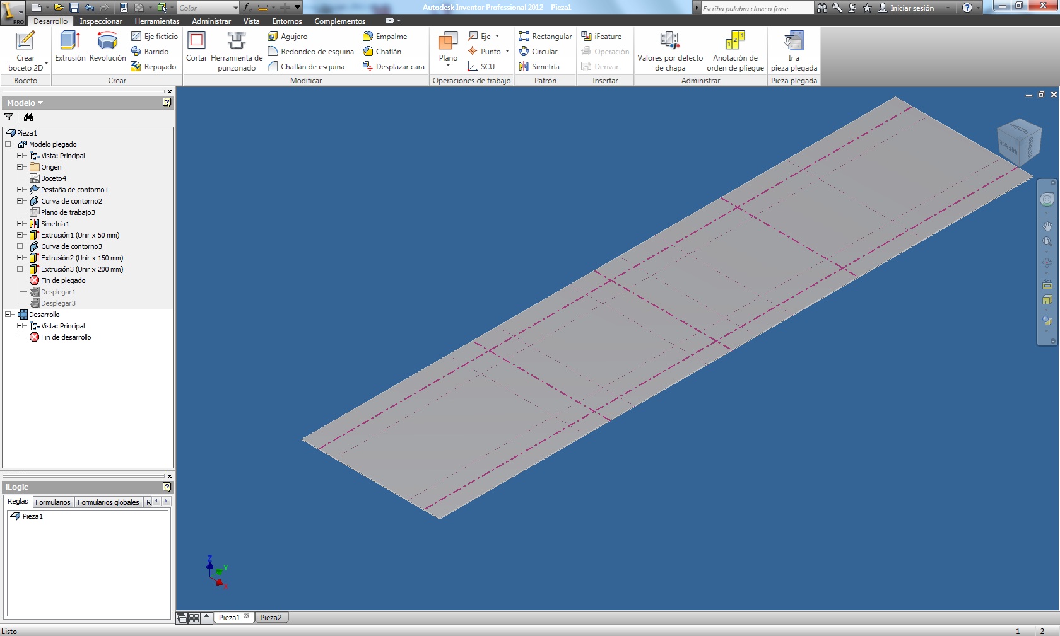
Task: Open the Inspeccionar ribbon tab
Action: (101, 21)
